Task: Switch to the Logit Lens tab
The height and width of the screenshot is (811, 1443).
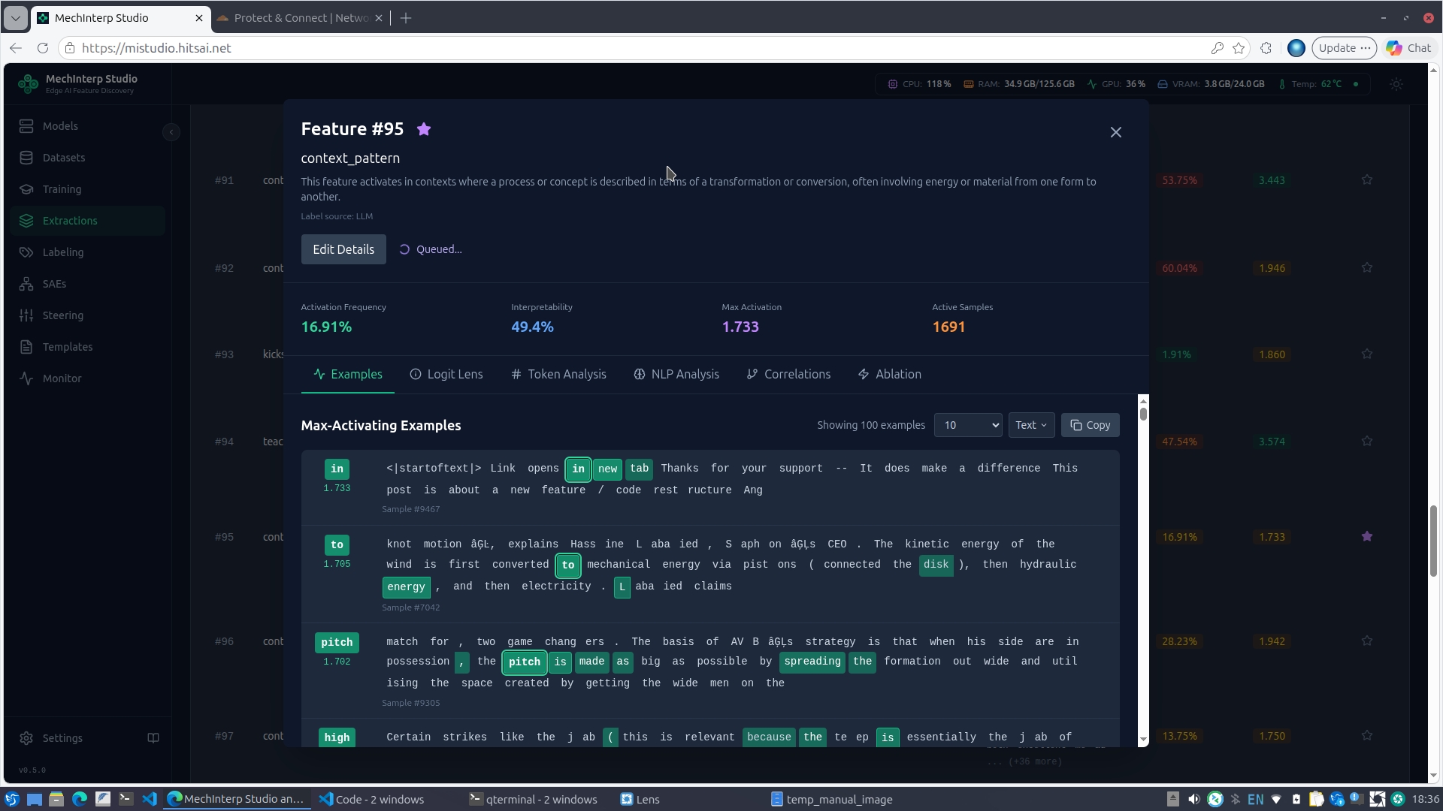Action: (x=446, y=374)
